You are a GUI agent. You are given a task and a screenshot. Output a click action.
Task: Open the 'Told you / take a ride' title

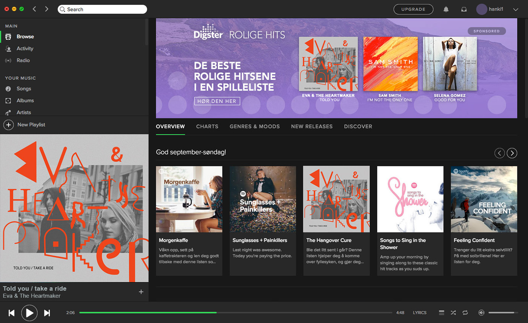(x=35, y=288)
